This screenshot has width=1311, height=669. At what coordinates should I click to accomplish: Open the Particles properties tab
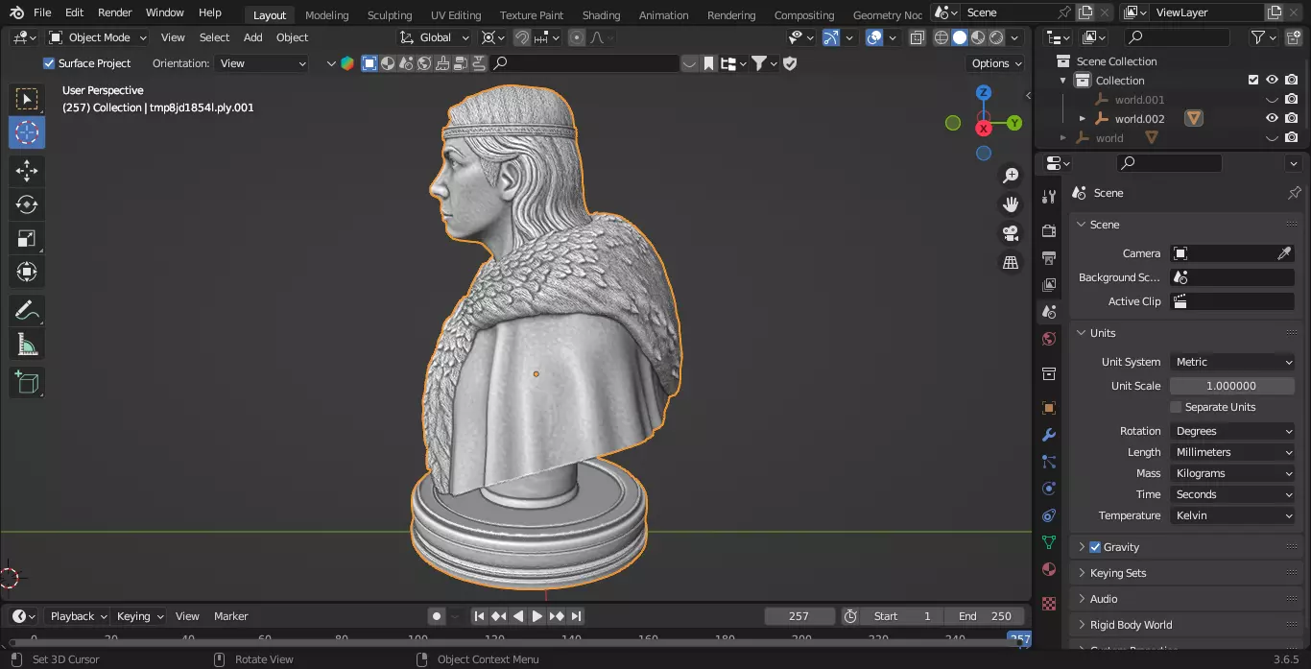coord(1049,462)
